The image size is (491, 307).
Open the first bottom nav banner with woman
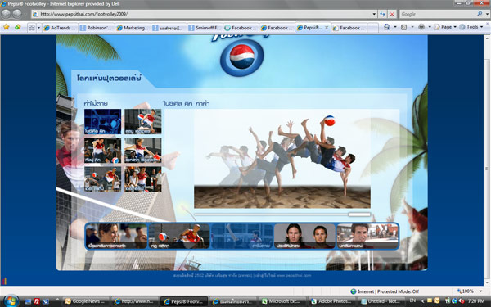[116, 237]
